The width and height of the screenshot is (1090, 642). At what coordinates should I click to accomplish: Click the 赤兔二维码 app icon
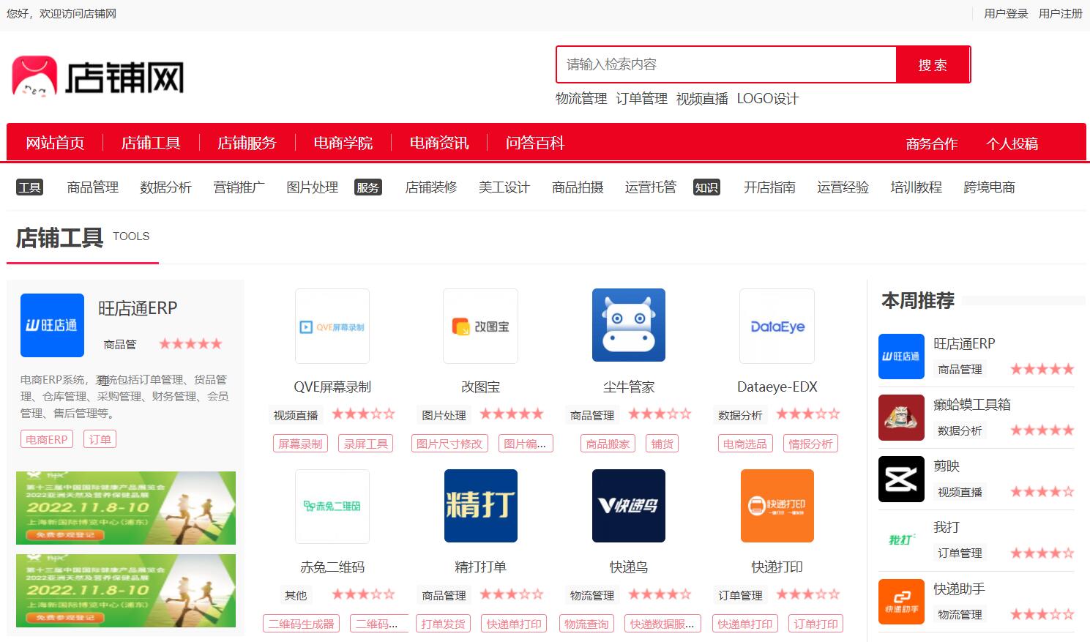coord(332,506)
